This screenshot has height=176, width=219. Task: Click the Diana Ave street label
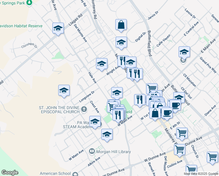(x=210, y=111)
